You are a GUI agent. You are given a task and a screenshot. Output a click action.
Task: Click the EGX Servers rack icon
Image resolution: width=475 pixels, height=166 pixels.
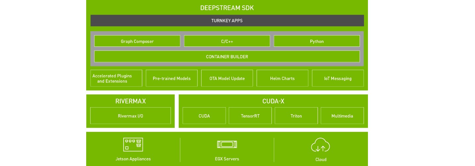(227, 144)
